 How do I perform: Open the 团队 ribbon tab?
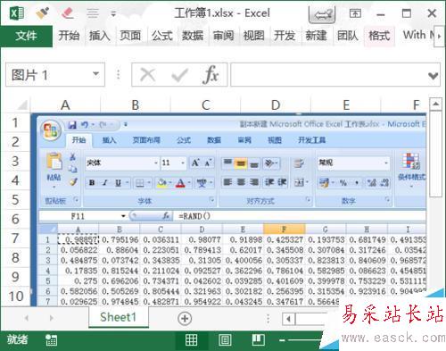click(x=347, y=36)
